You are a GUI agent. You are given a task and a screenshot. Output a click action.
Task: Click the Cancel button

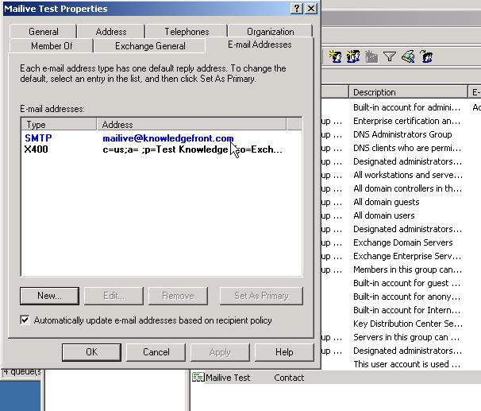156,352
